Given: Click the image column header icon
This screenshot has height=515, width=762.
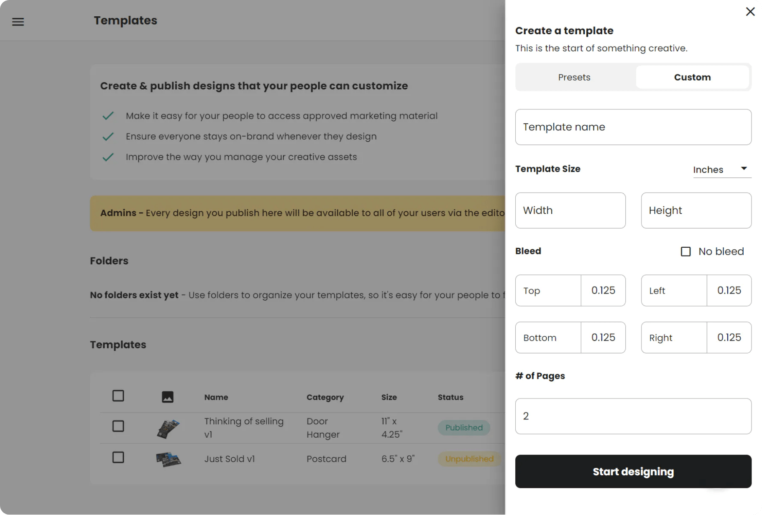Looking at the screenshot, I should [167, 397].
